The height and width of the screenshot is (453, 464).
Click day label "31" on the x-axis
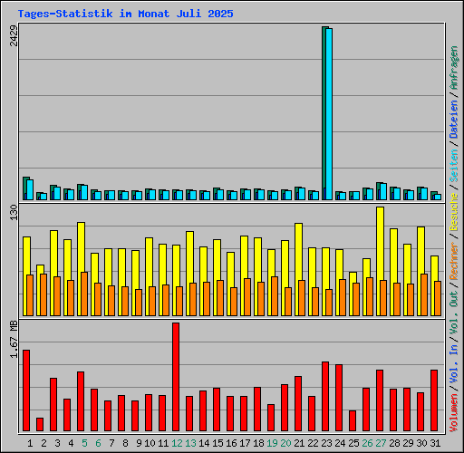(x=435, y=443)
